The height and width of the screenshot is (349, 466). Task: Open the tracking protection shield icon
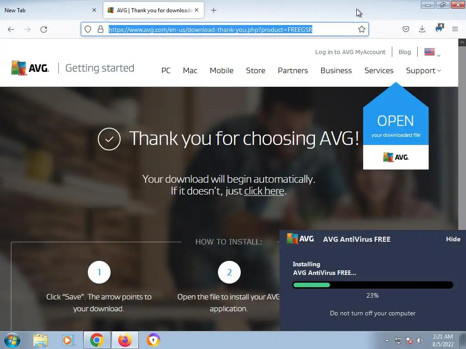coord(88,29)
